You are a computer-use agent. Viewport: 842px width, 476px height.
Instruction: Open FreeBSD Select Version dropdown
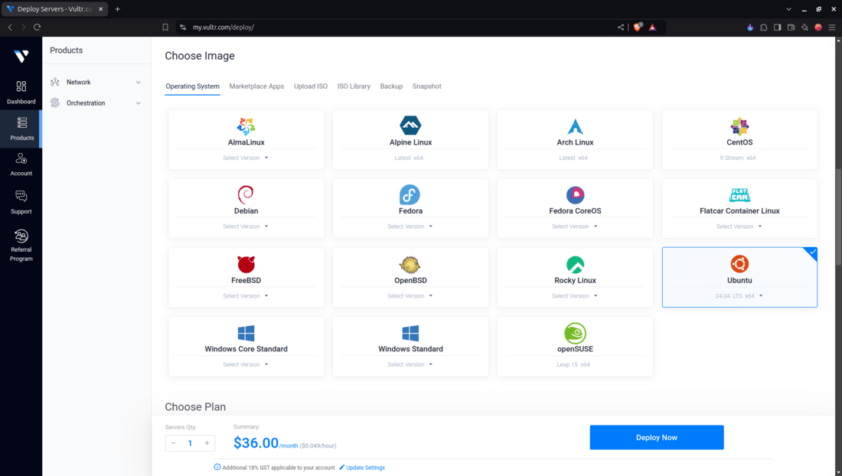click(x=246, y=295)
